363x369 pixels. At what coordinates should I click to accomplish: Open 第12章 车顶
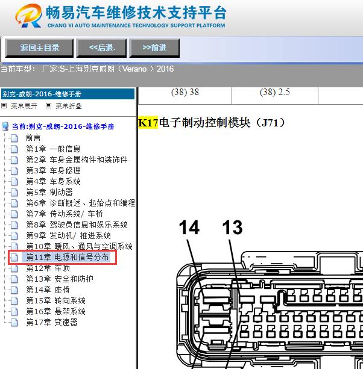[x=48, y=268]
